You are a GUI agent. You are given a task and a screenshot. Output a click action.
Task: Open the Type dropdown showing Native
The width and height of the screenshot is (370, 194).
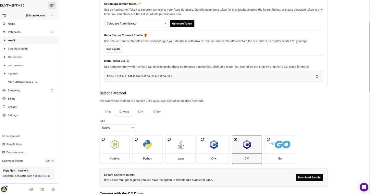[117, 127]
